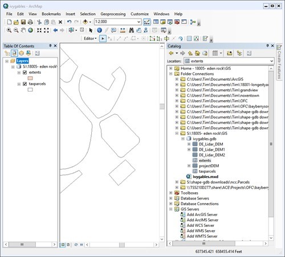This screenshot has width=285, height=257.
Task: Click the map vertical scrollbar thumb
Action: 162,106
